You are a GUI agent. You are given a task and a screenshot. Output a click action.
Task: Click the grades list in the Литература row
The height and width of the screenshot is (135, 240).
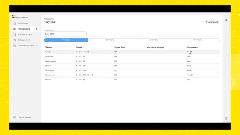(81, 70)
